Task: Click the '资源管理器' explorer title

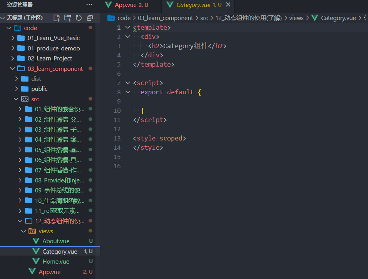Action: coord(20,5)
